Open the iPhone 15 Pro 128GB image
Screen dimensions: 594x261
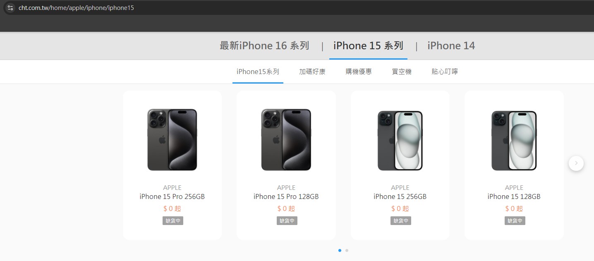286,140
